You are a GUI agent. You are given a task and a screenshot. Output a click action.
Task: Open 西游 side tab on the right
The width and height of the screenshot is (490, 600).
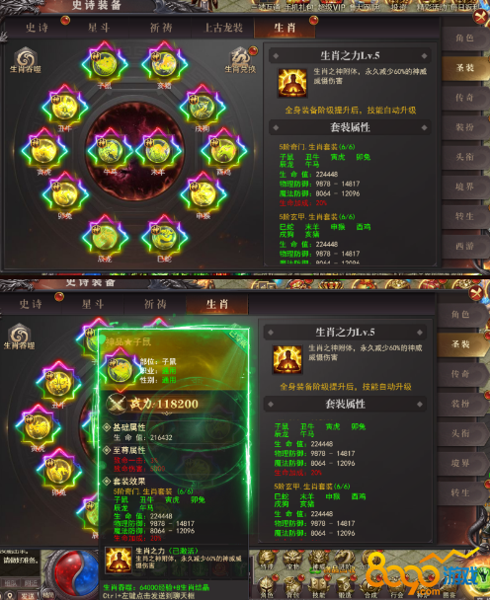click(464, 246)
